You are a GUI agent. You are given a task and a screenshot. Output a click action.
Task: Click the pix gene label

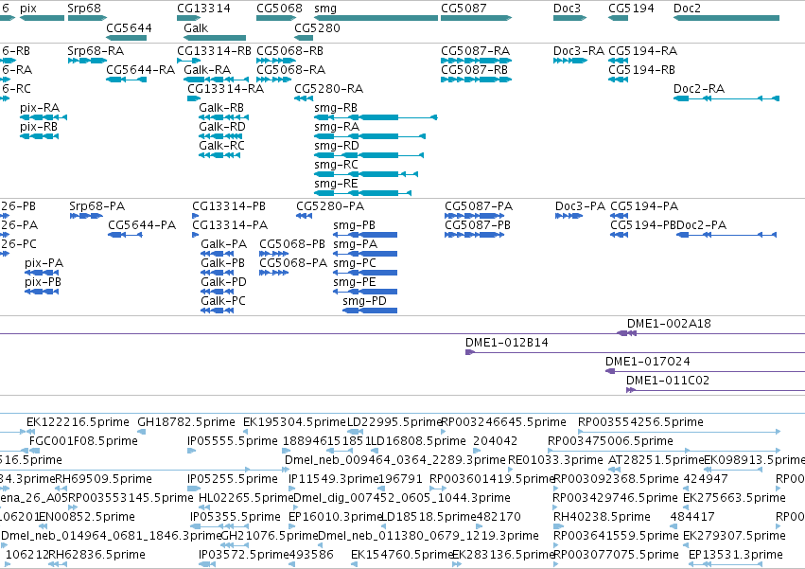click(x=28, y=9)
